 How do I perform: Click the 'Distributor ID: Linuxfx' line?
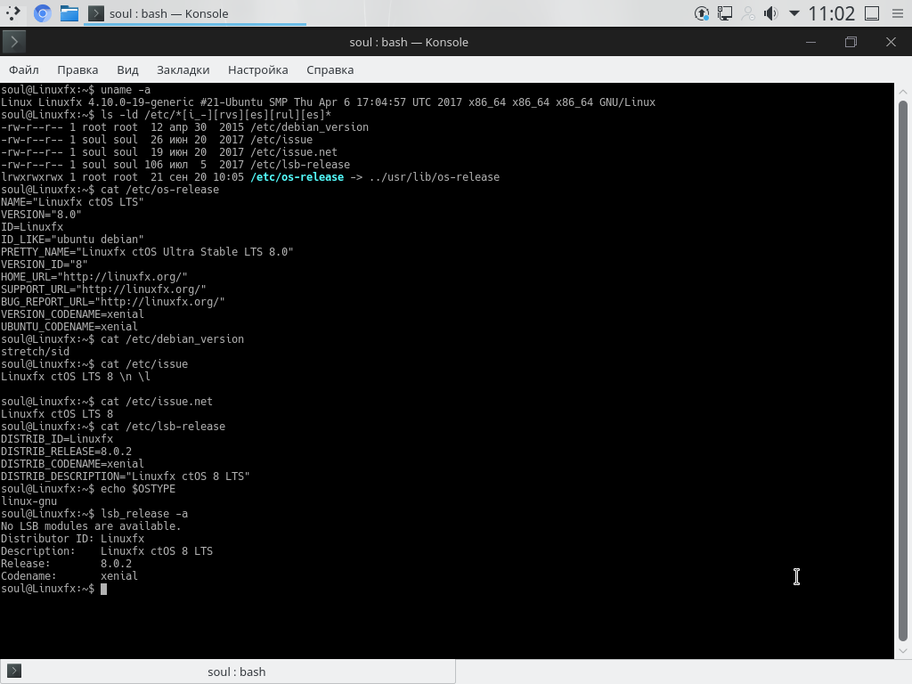pyautogui.click(x=73, y=539)
